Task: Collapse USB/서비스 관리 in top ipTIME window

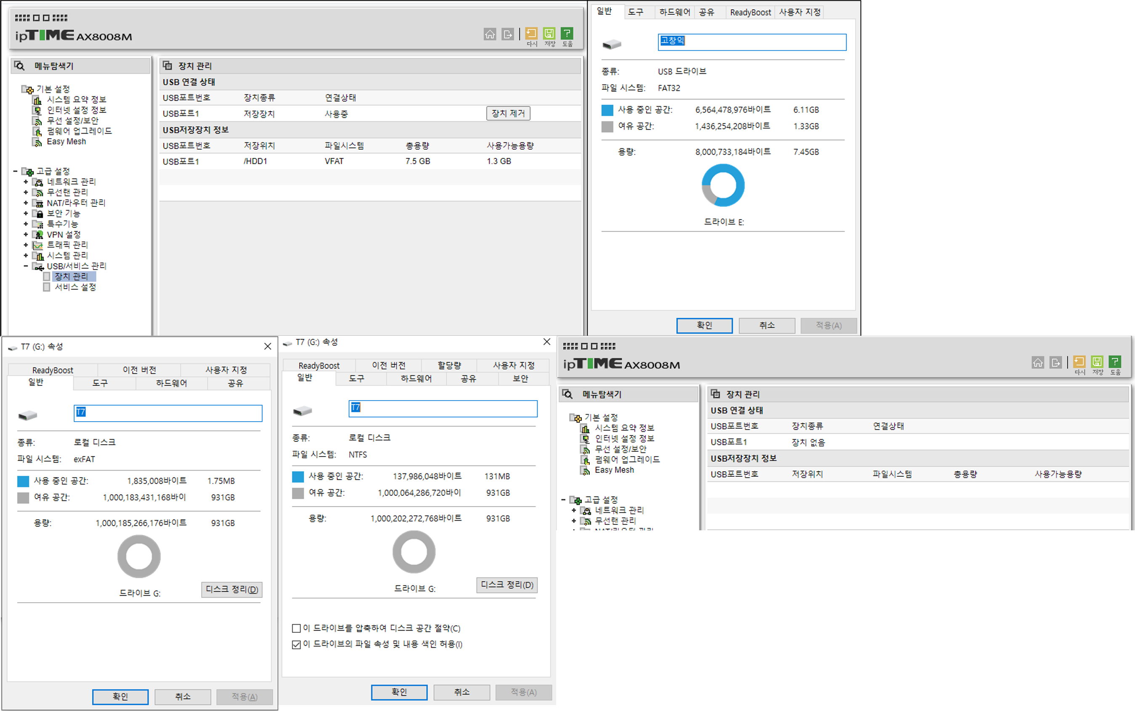Action: tap(26, 266)
